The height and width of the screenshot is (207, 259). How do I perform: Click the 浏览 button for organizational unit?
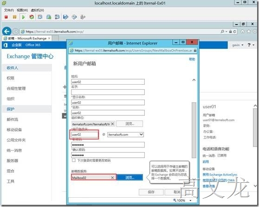click(x=129, y=124)
